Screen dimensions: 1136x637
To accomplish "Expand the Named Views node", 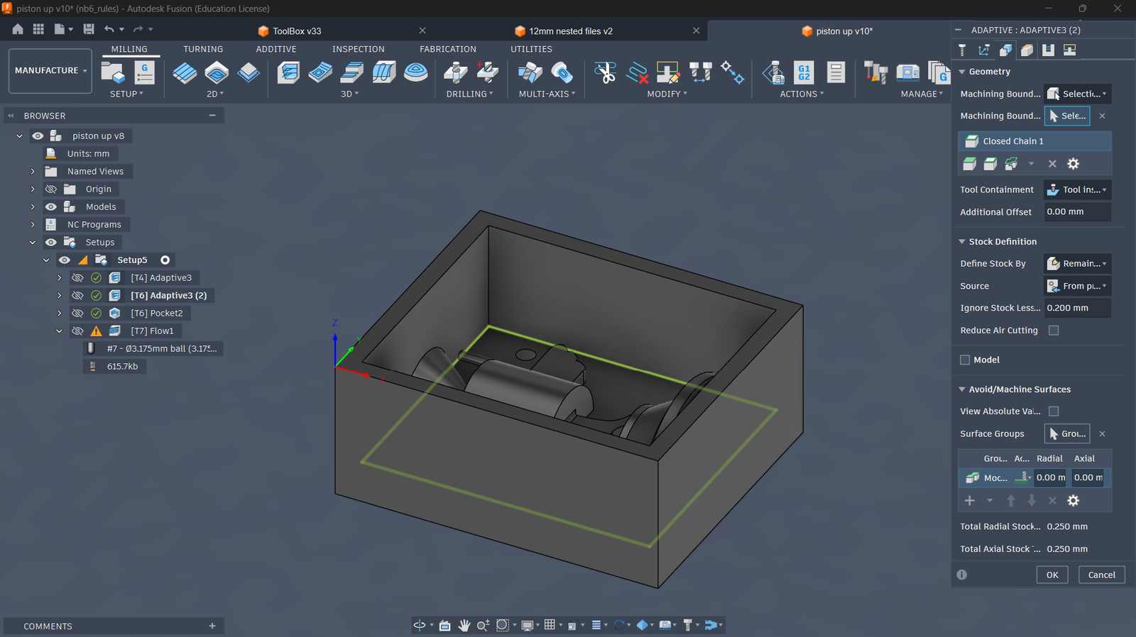I will click(33, 172).
